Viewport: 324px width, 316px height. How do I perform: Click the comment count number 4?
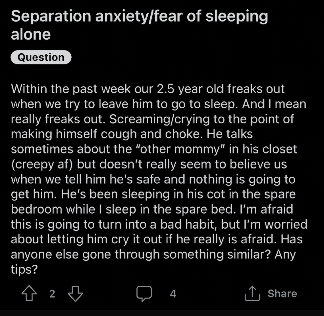point(173,294)
